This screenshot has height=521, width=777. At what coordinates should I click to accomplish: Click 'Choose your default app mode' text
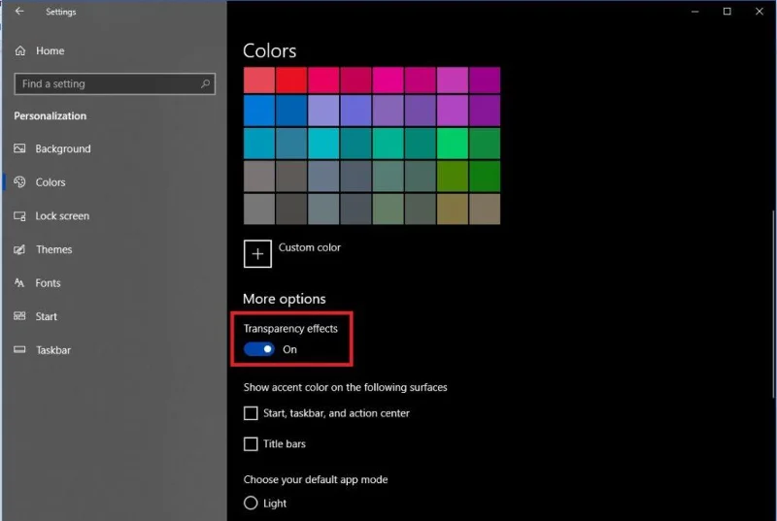(316, 479)
